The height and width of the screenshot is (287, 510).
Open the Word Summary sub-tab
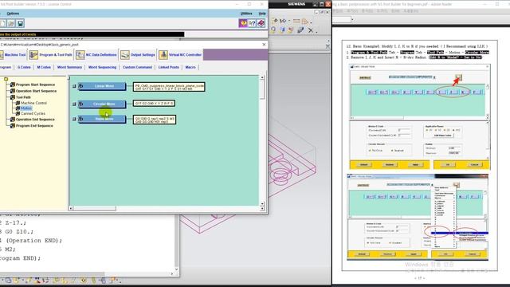click(x=69, y=67)
